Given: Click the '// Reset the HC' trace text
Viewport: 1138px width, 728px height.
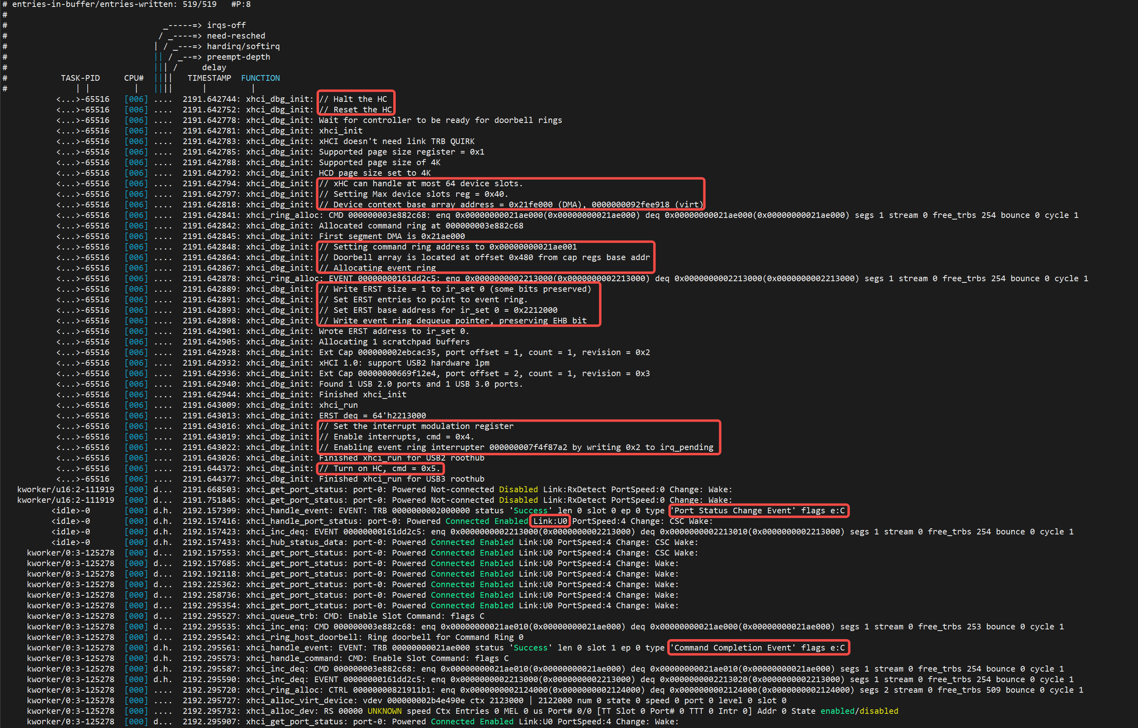Looking at the screenshot, I should (x=355, y=110).
